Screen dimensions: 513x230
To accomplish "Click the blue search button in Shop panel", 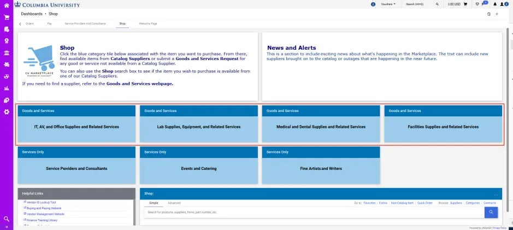I will (x=491, y=213).
